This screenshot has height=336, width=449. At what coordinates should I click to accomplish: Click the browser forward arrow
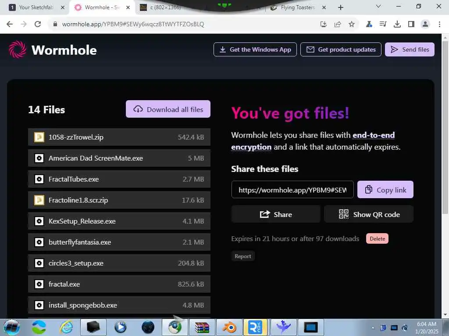pyautogui.click(x=24, y=24)
